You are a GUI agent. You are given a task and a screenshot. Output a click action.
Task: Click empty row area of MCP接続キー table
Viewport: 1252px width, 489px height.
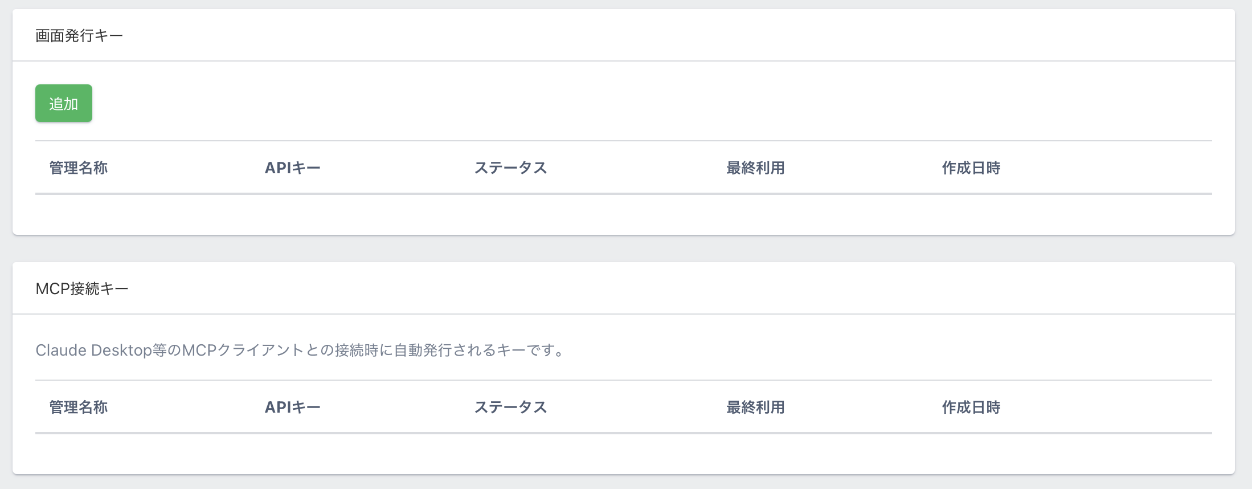coord(623,453)
